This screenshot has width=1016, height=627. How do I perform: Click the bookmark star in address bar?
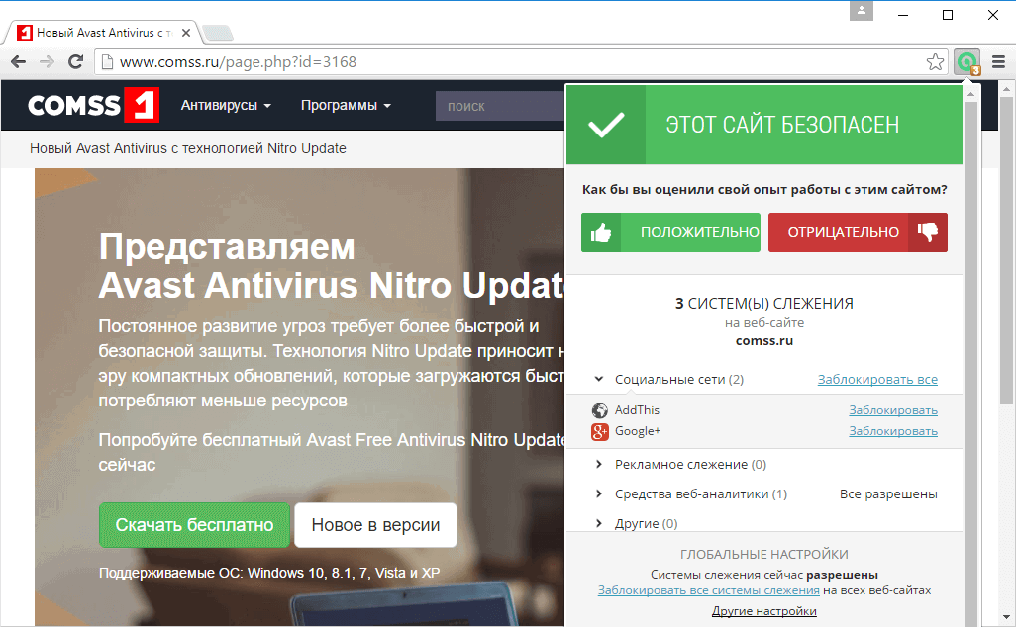click(934, 61)
